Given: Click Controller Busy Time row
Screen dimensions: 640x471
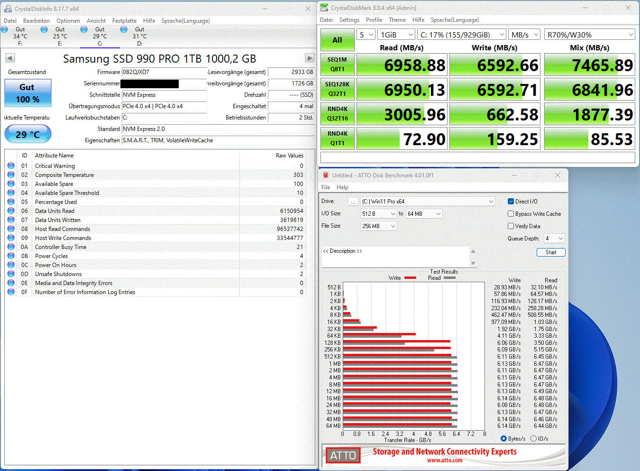Looking at the screenshot, I should point(155,247).
